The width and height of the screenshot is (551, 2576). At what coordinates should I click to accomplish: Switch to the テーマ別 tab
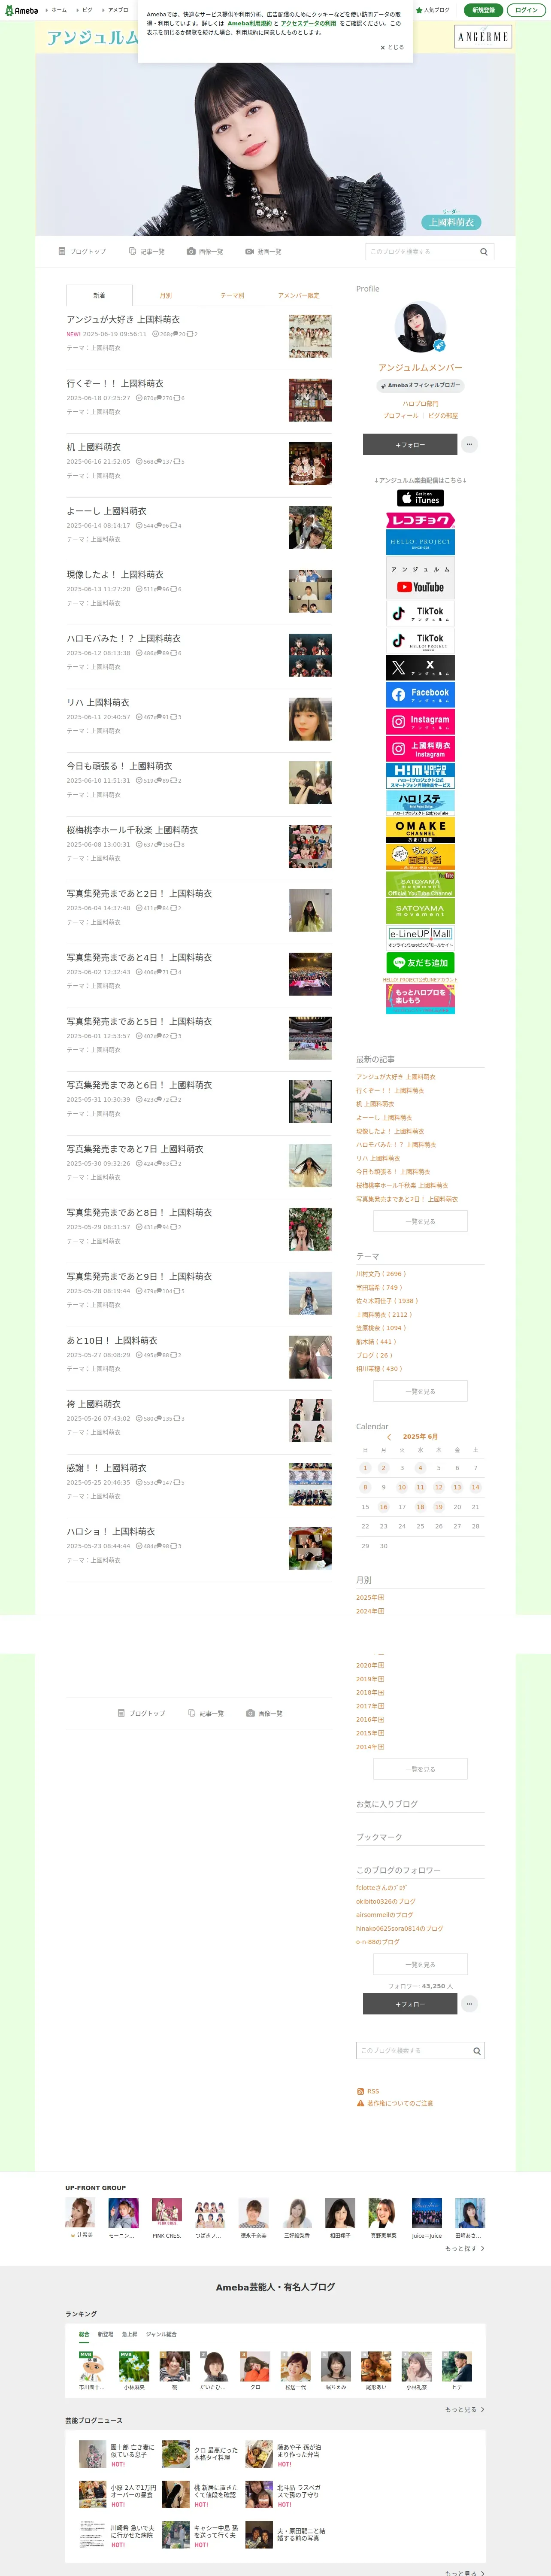(232, 295)
